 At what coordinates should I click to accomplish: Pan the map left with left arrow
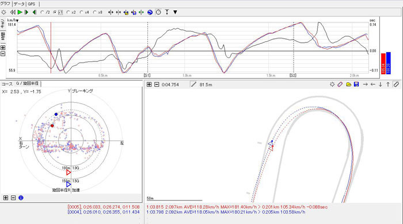[372, 84]
